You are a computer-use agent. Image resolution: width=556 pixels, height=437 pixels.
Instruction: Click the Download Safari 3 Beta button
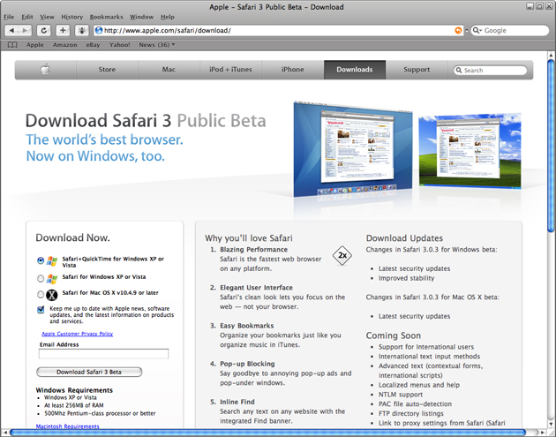[x=89, y=372]
